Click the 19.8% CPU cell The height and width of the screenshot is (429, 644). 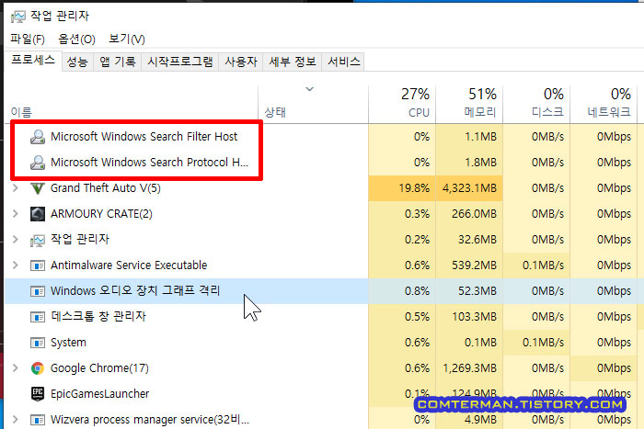coord(402,188)
